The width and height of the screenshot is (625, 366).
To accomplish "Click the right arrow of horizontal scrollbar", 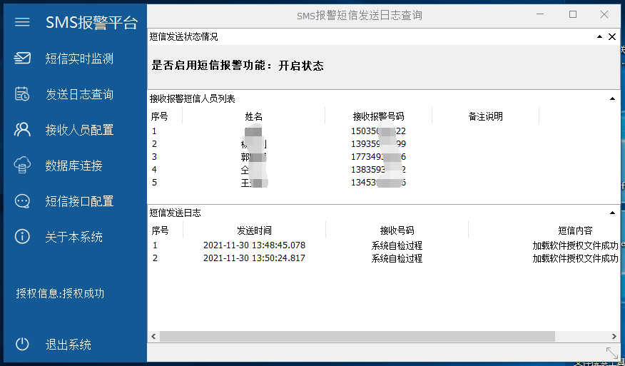I will pos(613,336).
